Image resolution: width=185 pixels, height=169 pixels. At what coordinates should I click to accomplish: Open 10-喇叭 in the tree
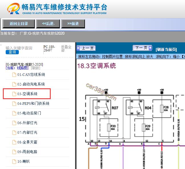pos(23,162)
